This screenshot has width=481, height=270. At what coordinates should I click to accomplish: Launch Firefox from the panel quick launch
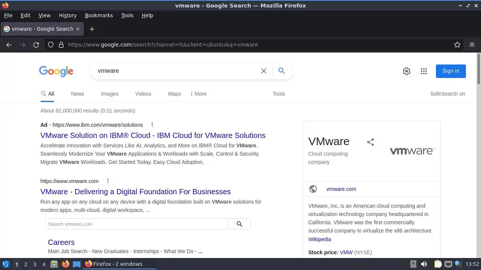coord(65,264)
